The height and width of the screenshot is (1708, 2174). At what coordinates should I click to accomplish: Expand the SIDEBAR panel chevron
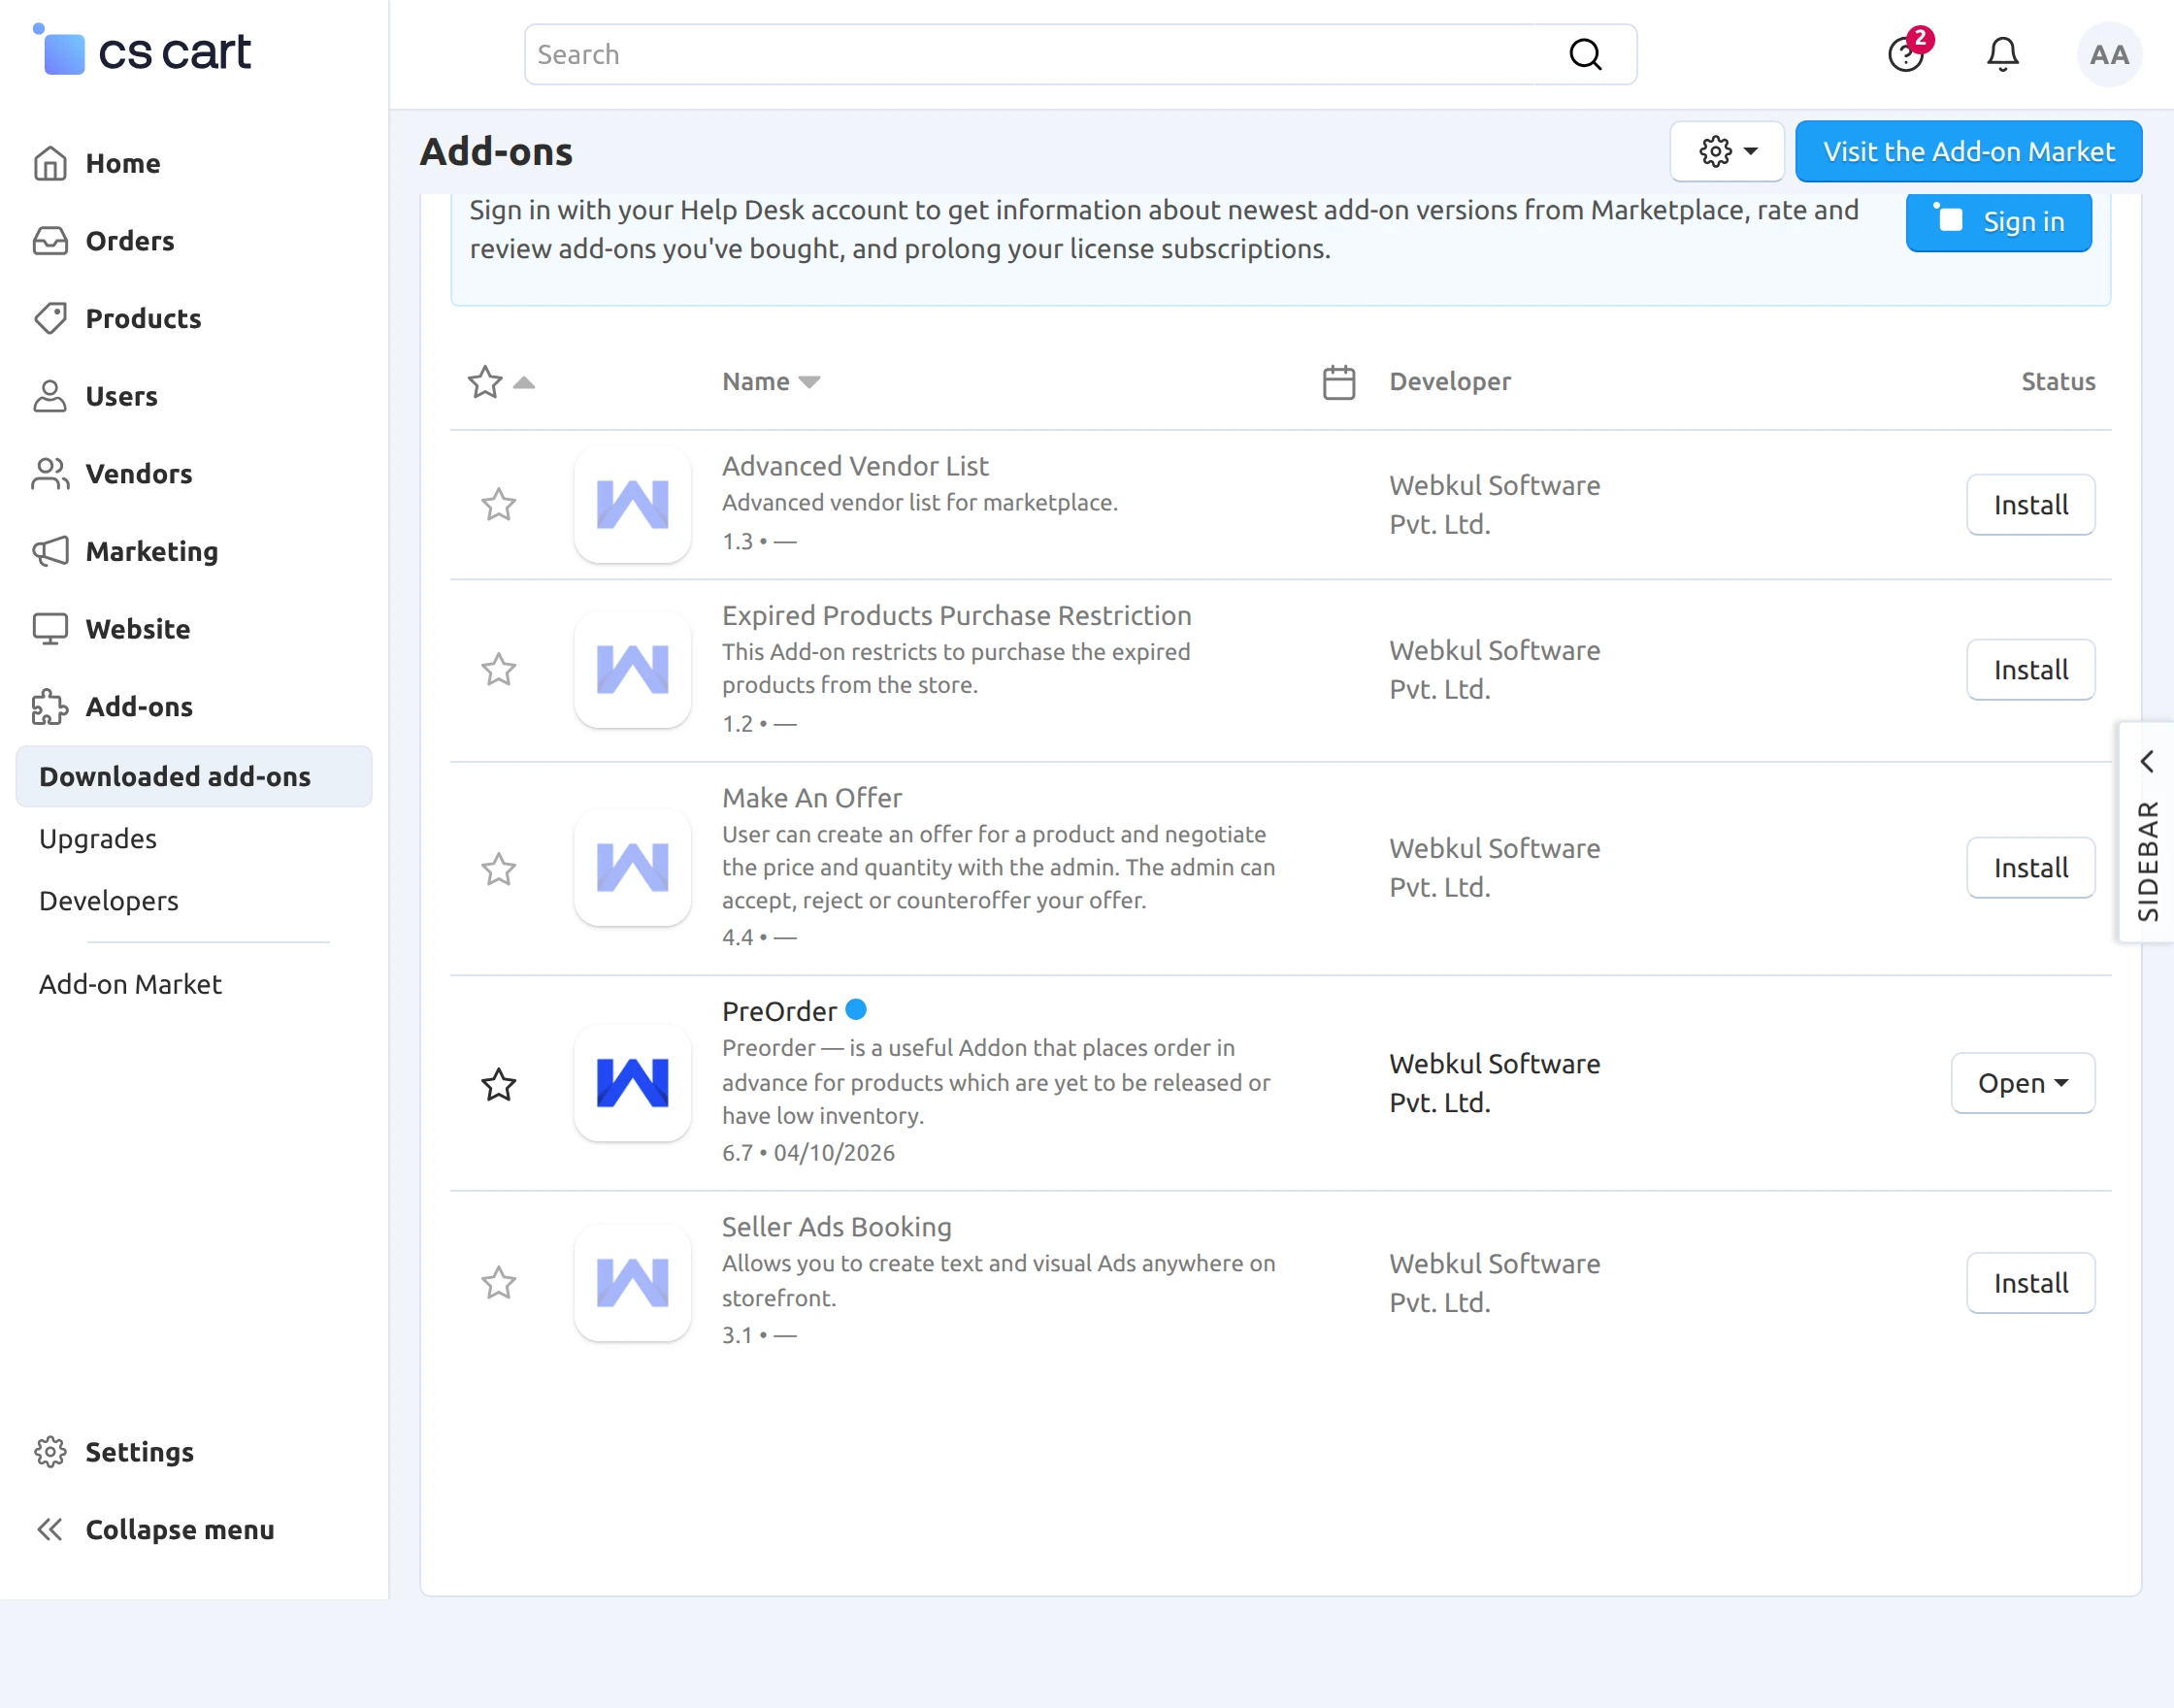(2146, 762)
